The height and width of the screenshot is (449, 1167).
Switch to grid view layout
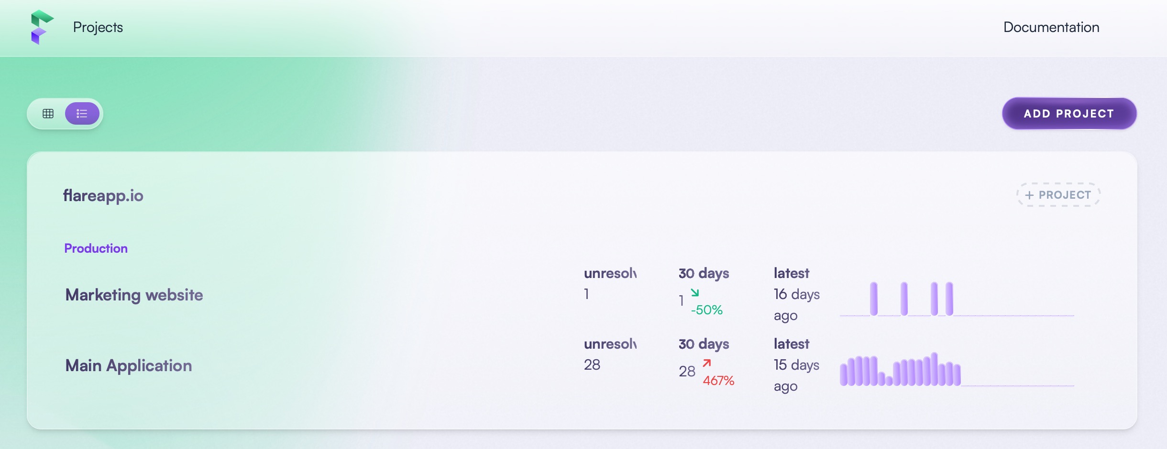tap(48, 114)
